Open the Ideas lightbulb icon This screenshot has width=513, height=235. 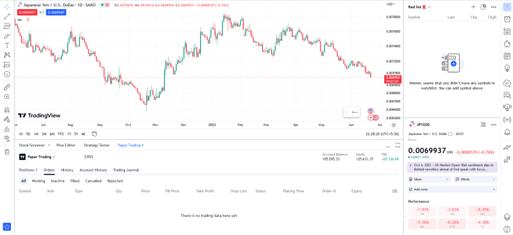point(507,68)
